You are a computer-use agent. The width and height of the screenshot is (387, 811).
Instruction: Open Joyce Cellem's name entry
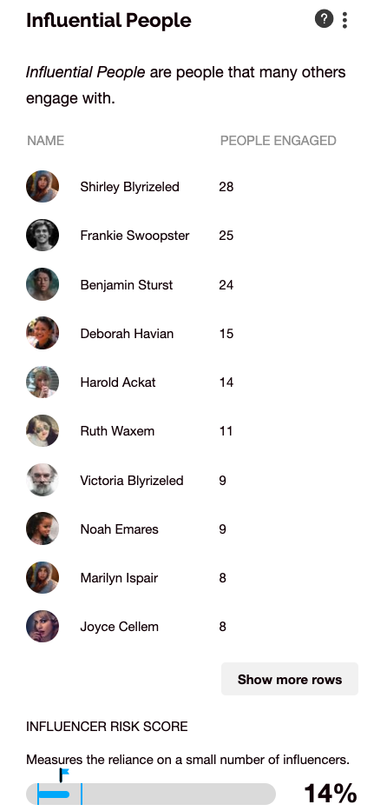tap(119, 627)
